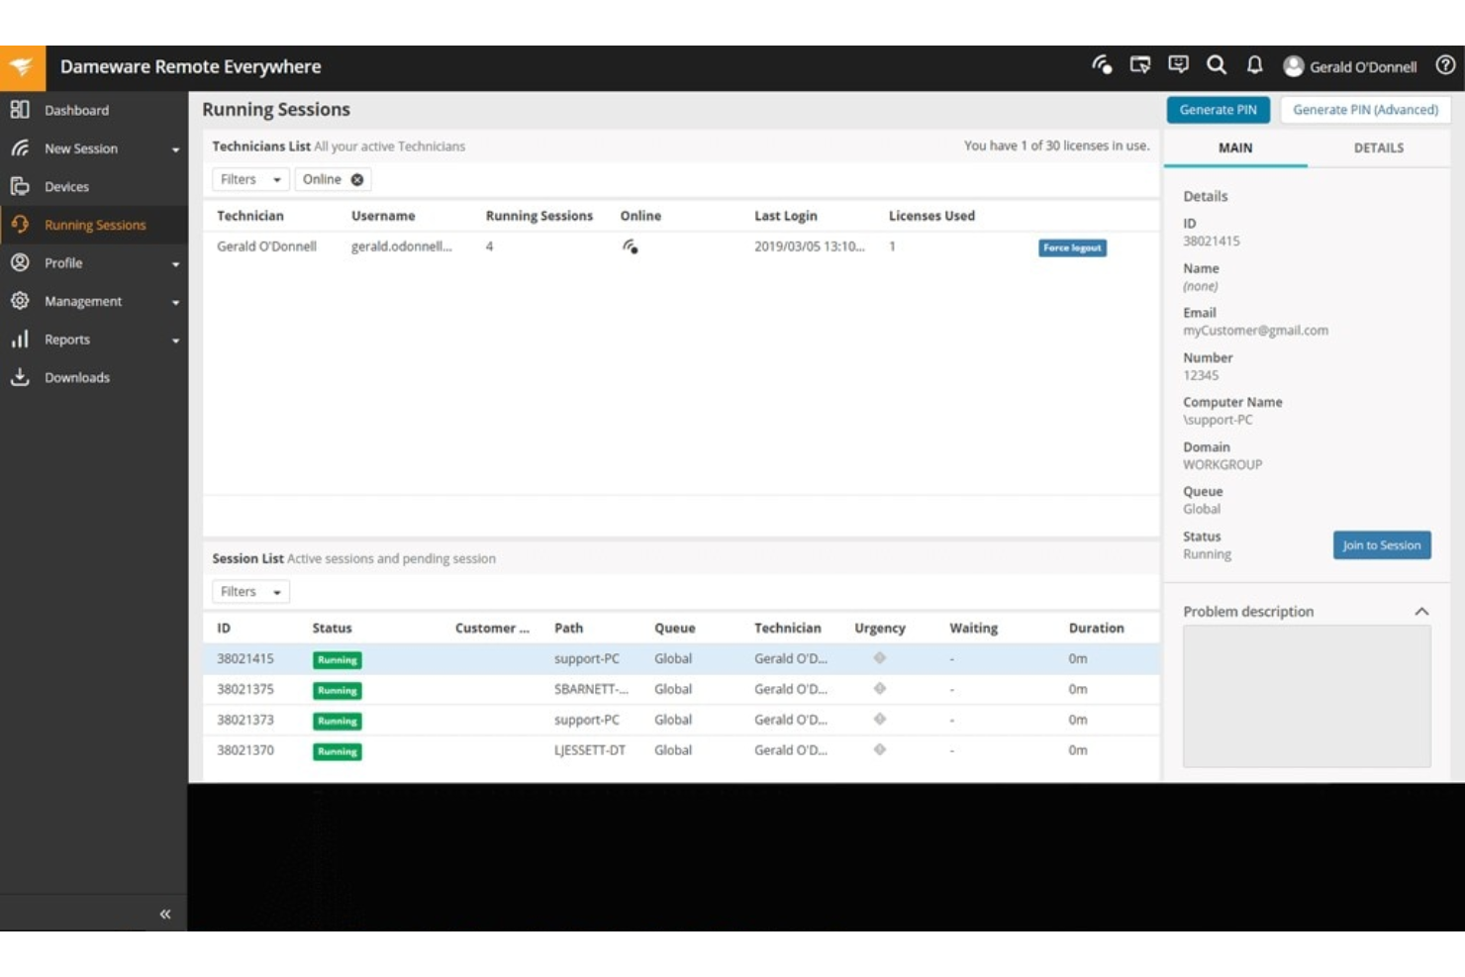The height and width of the screenshot is (977, 1465).
Task: Select session row 38021375
Action: (x=681, y=689)
